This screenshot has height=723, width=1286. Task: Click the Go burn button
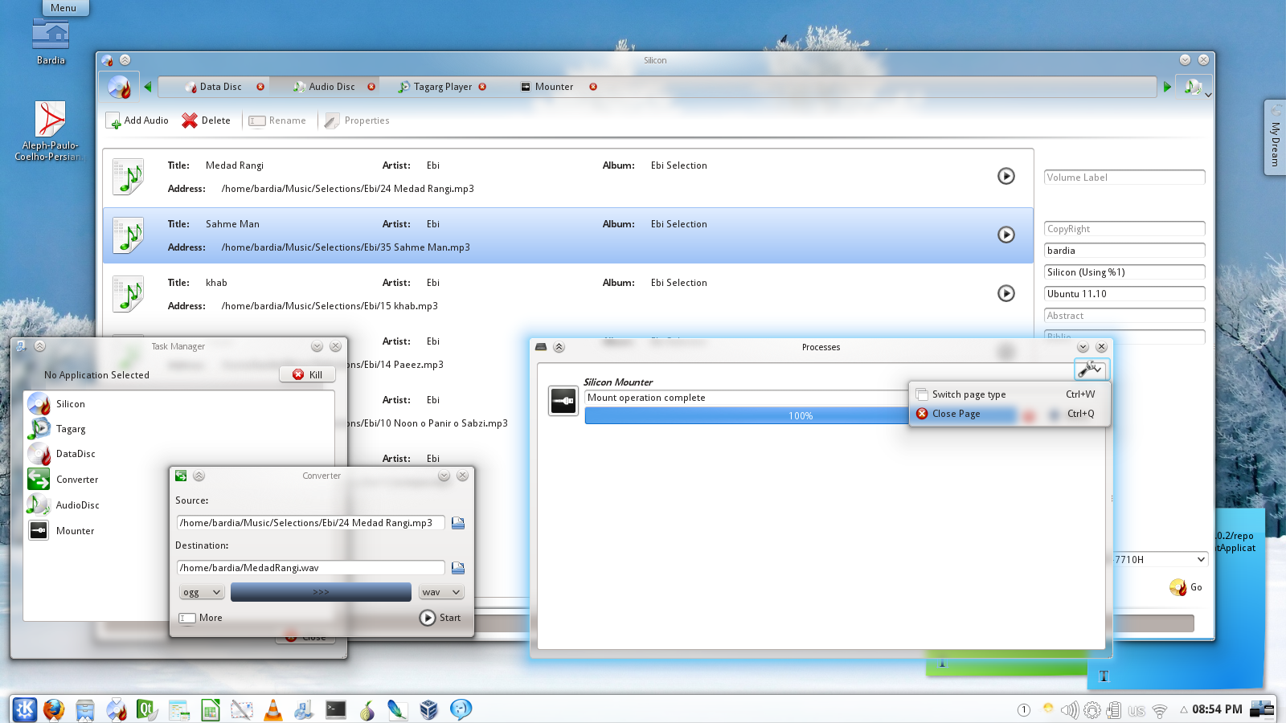coord(1186,587)
